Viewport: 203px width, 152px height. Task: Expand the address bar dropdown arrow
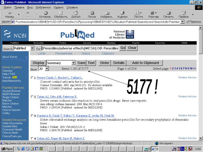(x=182, y=22)
